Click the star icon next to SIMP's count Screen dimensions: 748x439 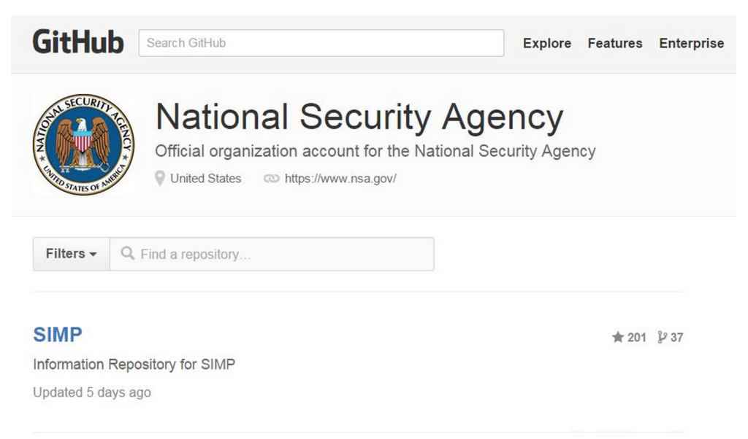coord(618,335)
